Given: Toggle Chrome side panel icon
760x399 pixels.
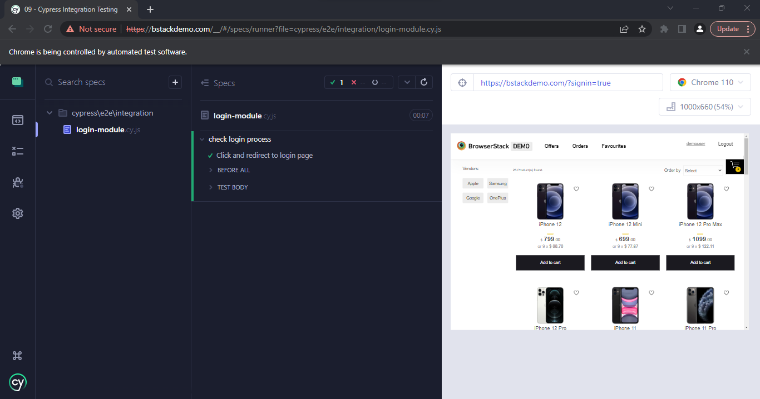Looking at the screenshot, I should pyautogui.click(x=682, y=29).
